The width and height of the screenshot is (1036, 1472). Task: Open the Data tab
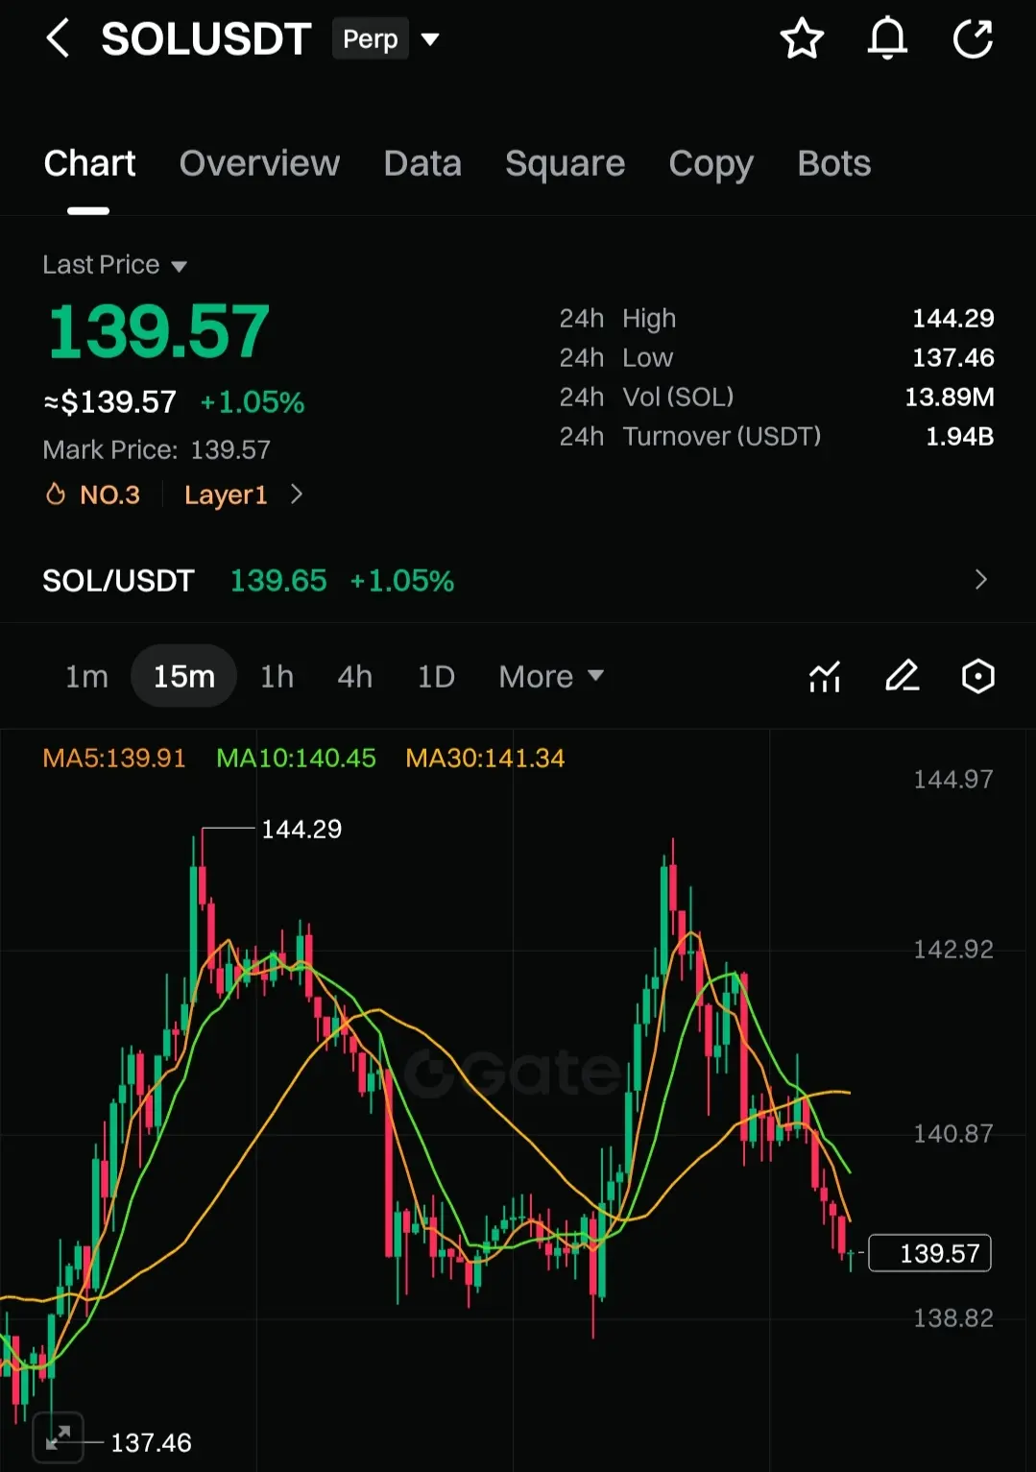pos(422,163)
